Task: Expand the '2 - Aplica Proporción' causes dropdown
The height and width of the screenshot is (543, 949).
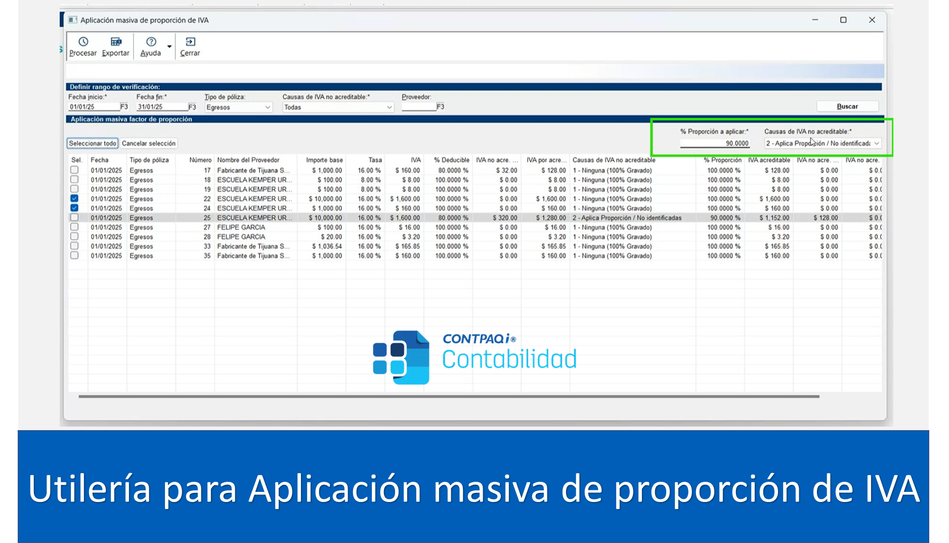Action: pyautogui.click(x=876, y=144)
